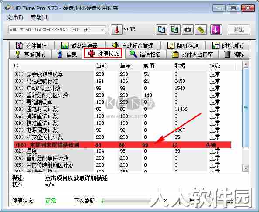Click the purple download arrow icon

[x=216, y=30]
